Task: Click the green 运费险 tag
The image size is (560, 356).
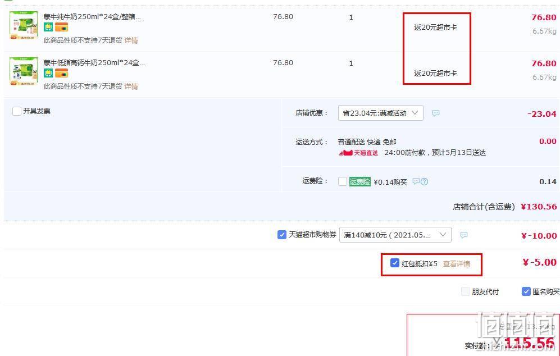Action: (x=359, y=182)
